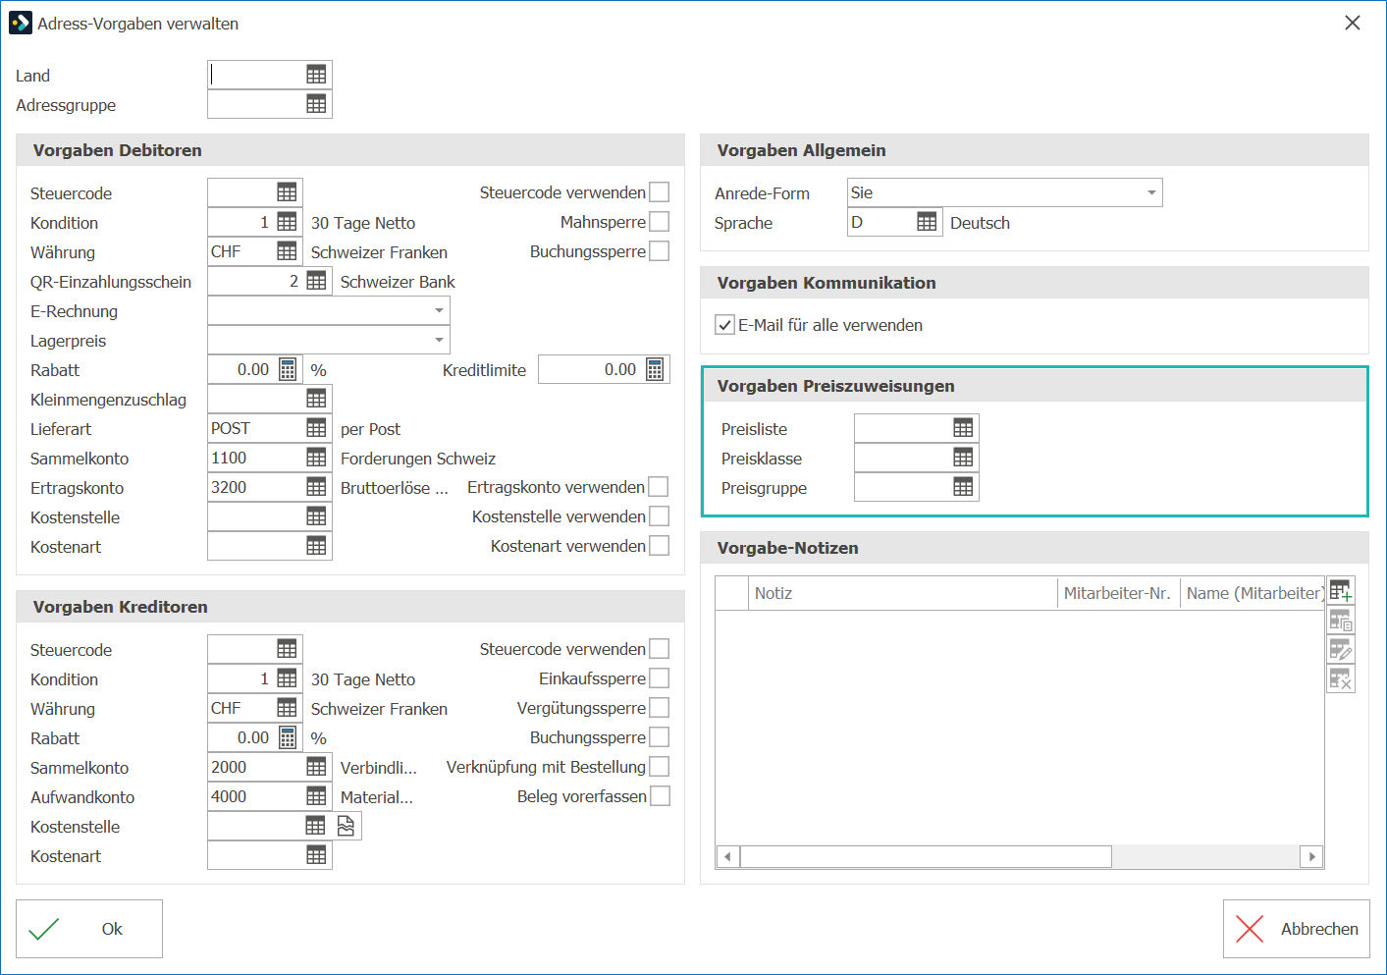This screenshot has height=975, width=1387.
Task: Uncheck E-Mail für alle verwenden
Action: [724, 325]
